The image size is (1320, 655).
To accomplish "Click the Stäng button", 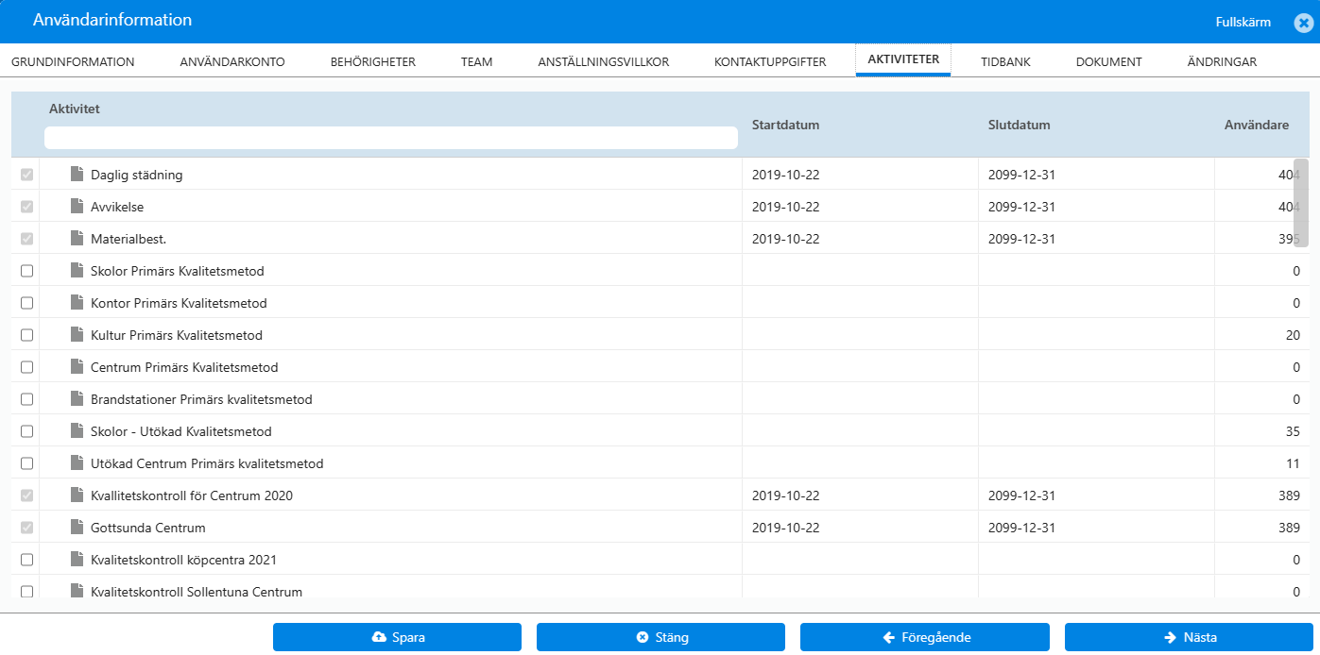I will [x=660, y=637].
